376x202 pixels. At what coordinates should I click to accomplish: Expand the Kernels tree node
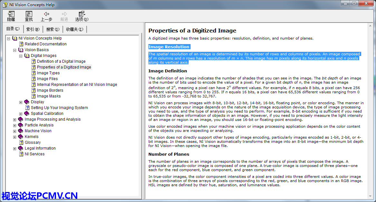[x=14, y=137]
